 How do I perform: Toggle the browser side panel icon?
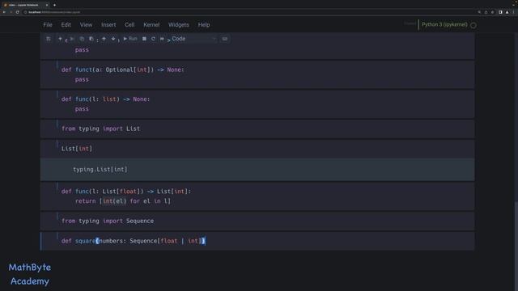500,12
